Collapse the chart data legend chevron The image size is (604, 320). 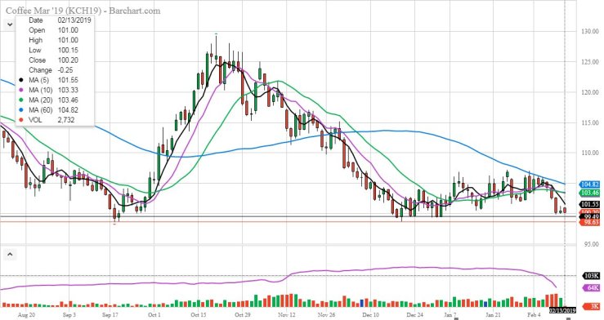(10, 25)
